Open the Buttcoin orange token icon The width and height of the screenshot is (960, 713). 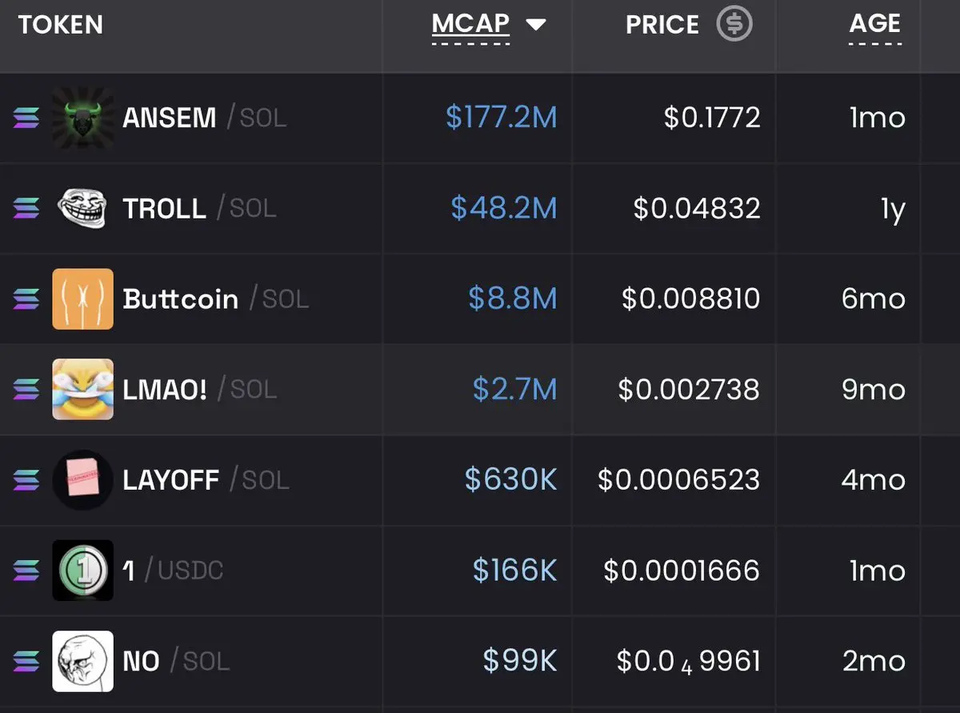click(82, 298)
